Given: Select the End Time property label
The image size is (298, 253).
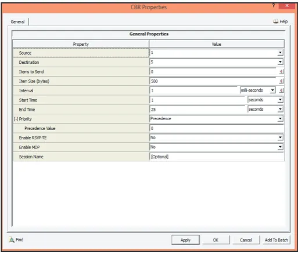Looking at the screenshot, I should click(27, 110).
